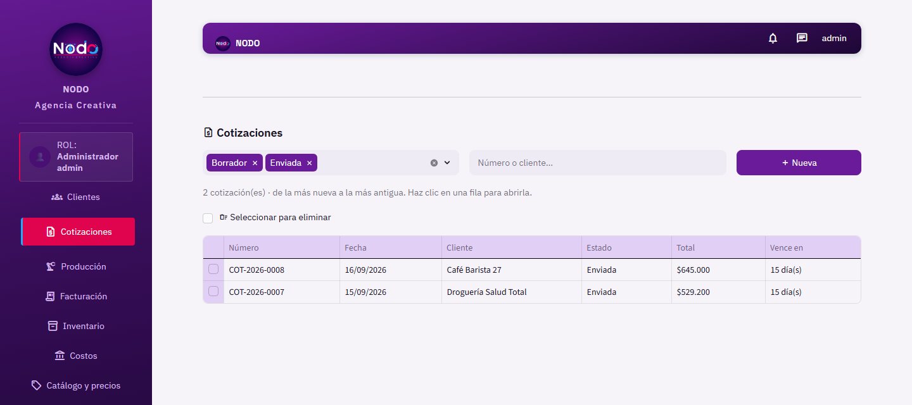The width and height of the screenshot is (912, 405).
Task: Go to Producción section
Action: 76,266
